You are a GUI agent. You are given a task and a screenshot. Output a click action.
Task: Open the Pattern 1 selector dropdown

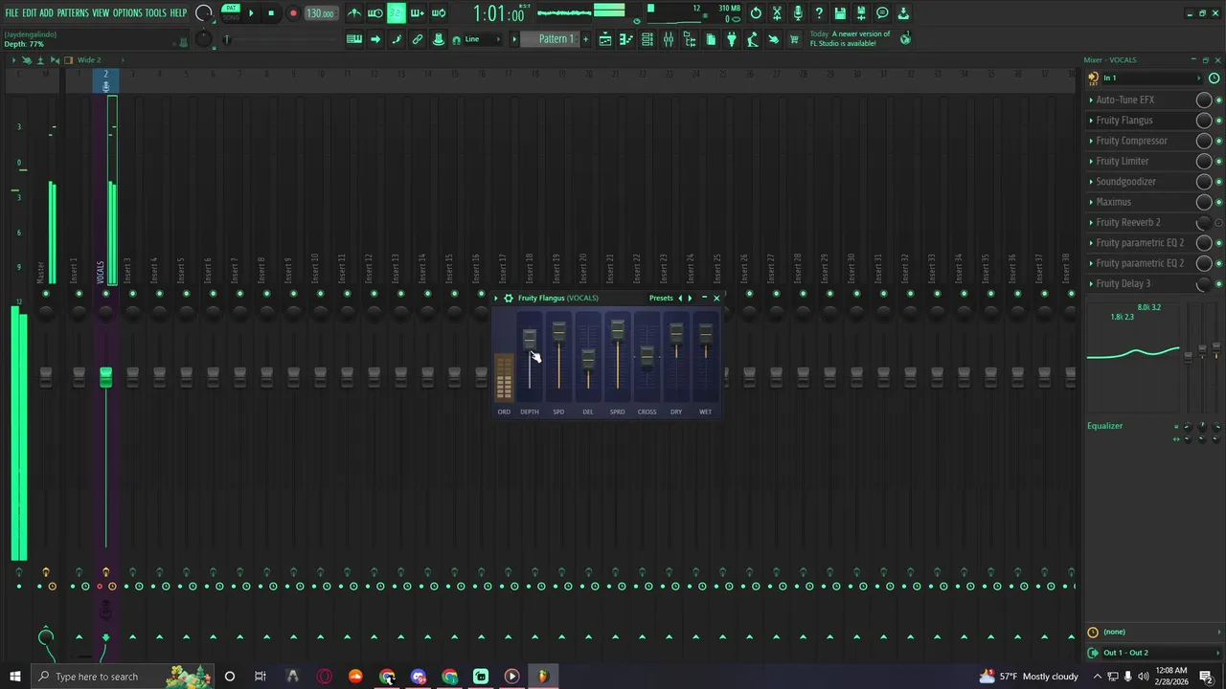pyautogui.click(x=556, y=39)
